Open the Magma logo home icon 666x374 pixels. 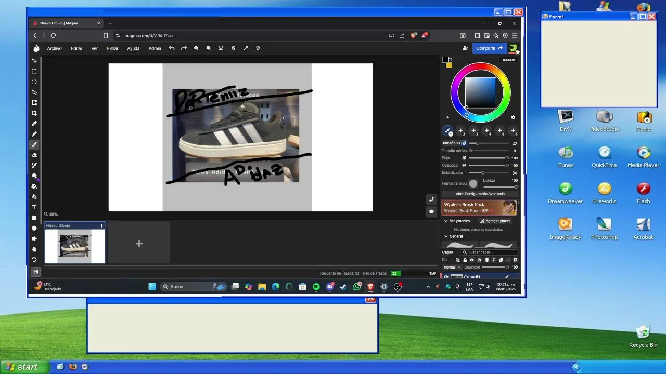click(36, 48)
